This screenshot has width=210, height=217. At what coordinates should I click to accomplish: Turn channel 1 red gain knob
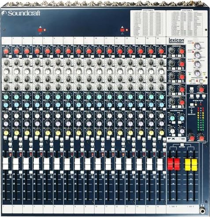click(6, 51)
